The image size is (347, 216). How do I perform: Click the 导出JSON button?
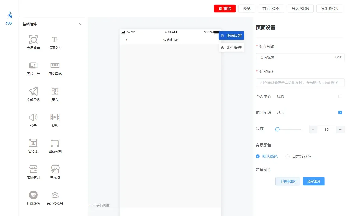[329, 9]
